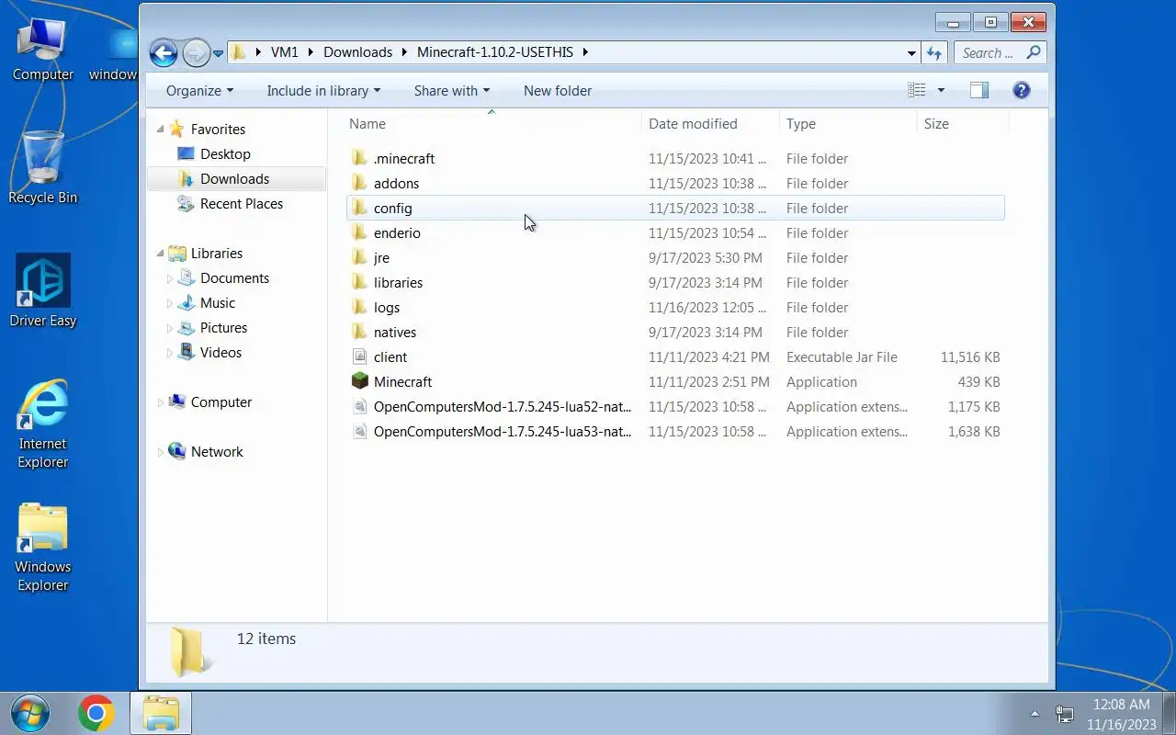
Task: Select the addons folder icon
Action: click(360, 183)
